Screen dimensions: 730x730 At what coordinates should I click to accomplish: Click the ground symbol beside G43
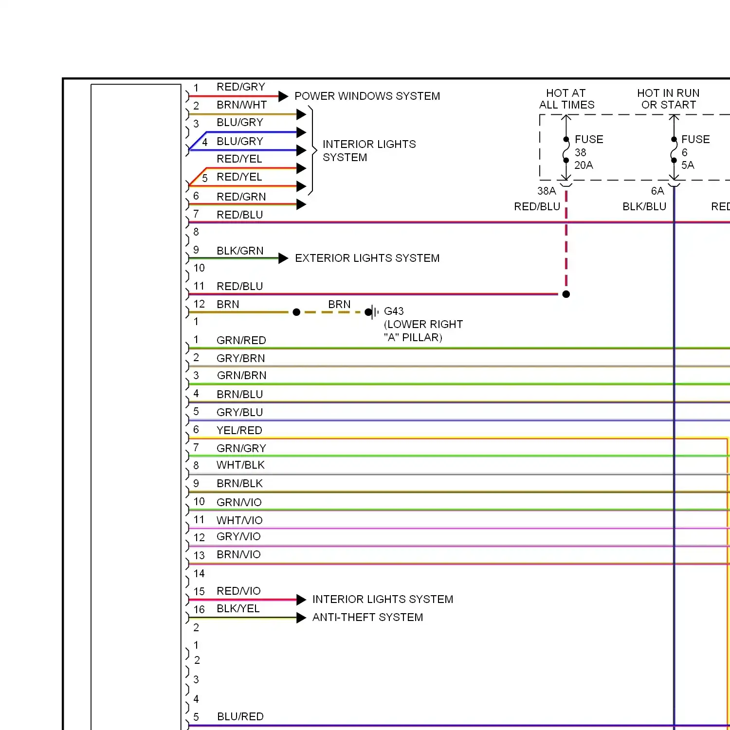pos(373,312)
